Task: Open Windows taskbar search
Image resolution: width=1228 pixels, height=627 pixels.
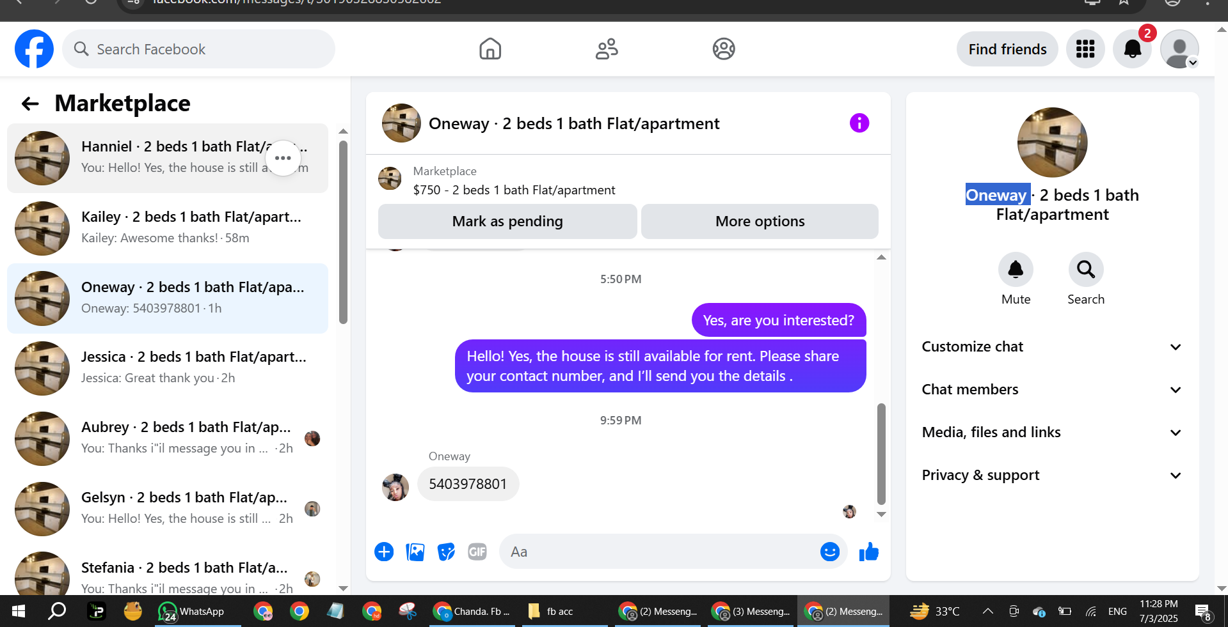Action: click(x=57, y=612)
